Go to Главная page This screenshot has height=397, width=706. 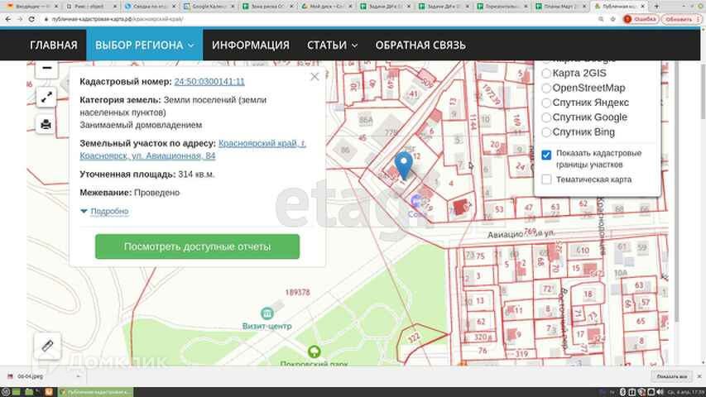click(x=54, y=45)
